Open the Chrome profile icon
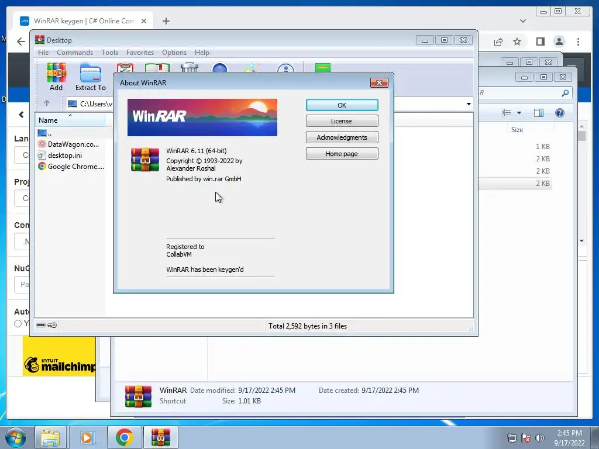 click(x=559, y=42)
